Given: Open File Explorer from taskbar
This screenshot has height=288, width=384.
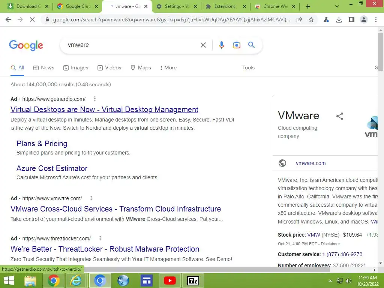Looking at the screenshot, I should point(30,280).
